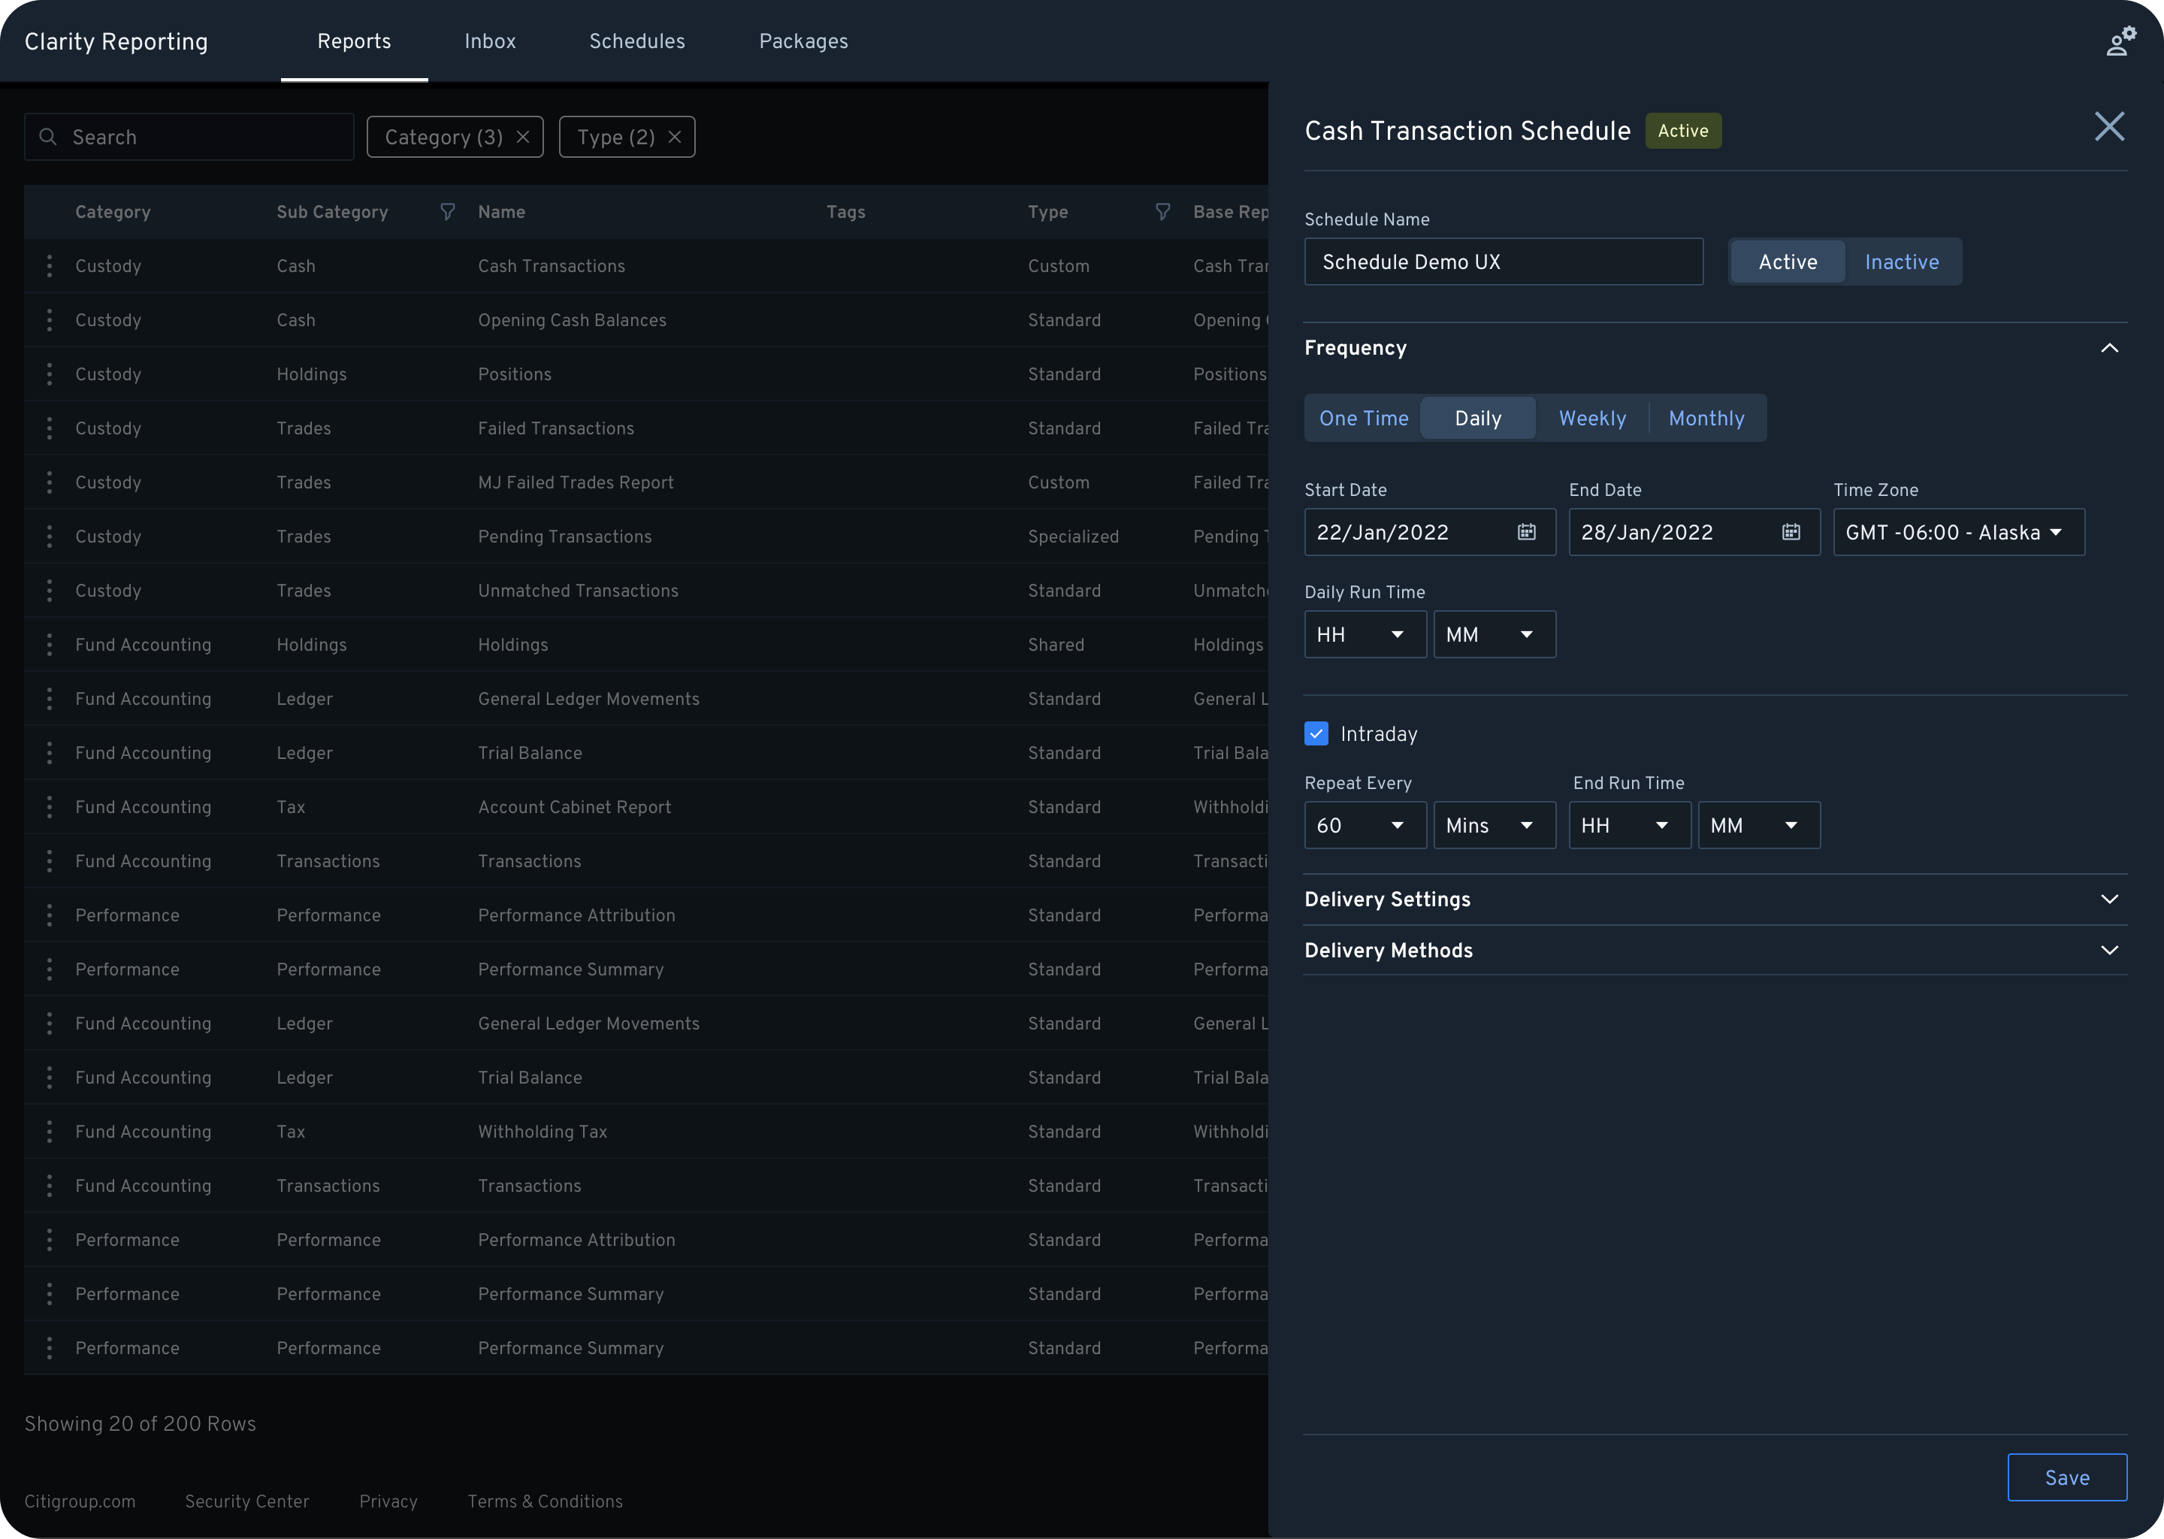Open row menu for Holdings report
The image size is (2164, 1539).
50,645
